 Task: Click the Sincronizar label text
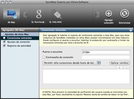tap(125, 23)
